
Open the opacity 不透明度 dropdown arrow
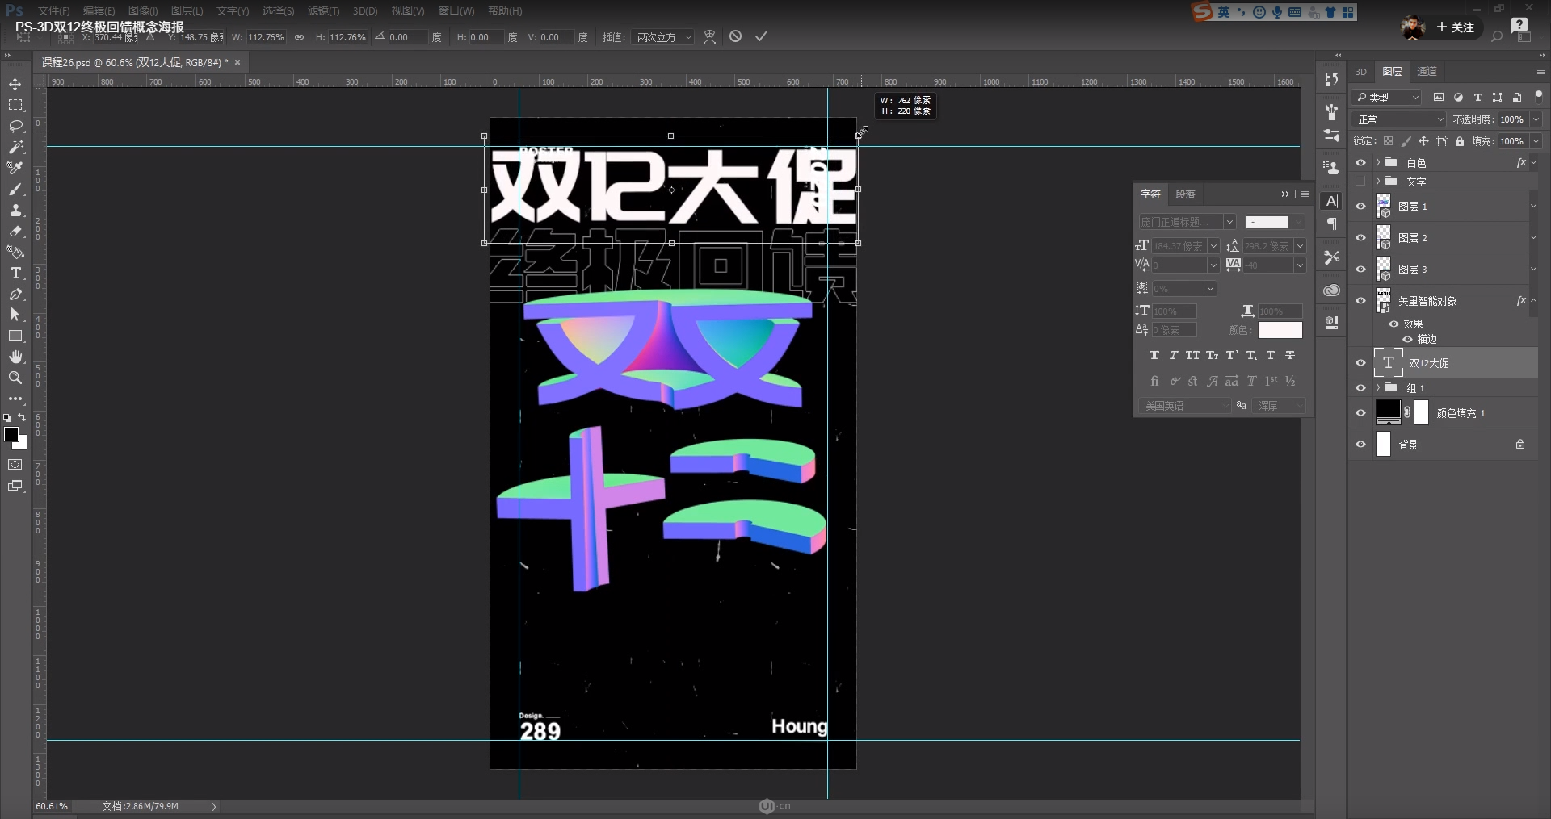click(x=1536, y=119)
